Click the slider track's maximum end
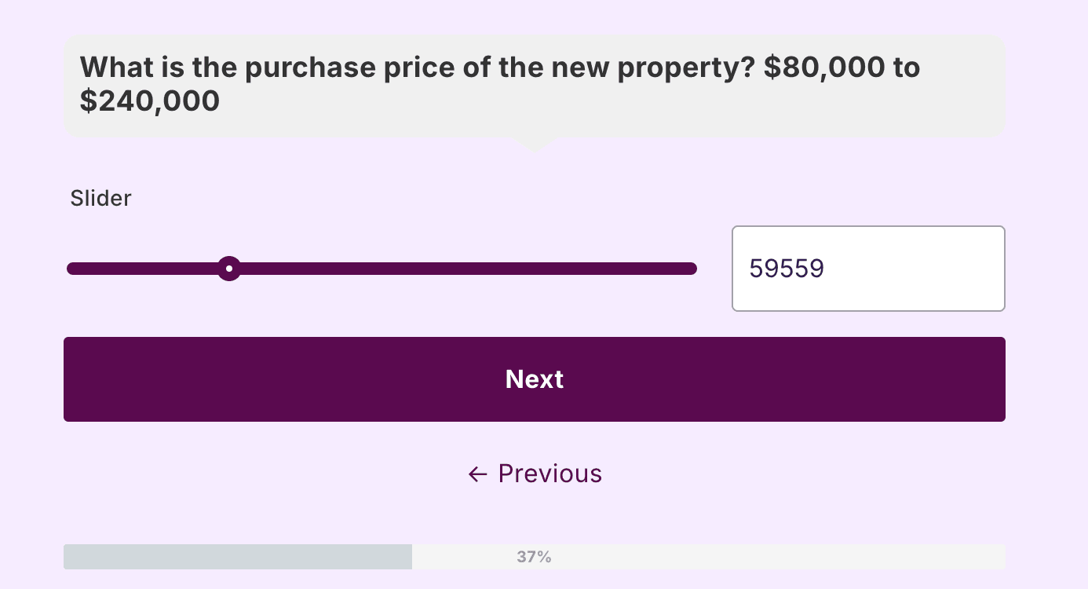This screenshot has height=589, width=1088. point(691,269)
